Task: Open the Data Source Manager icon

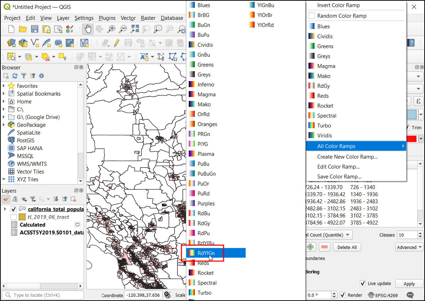Action: 11,43
